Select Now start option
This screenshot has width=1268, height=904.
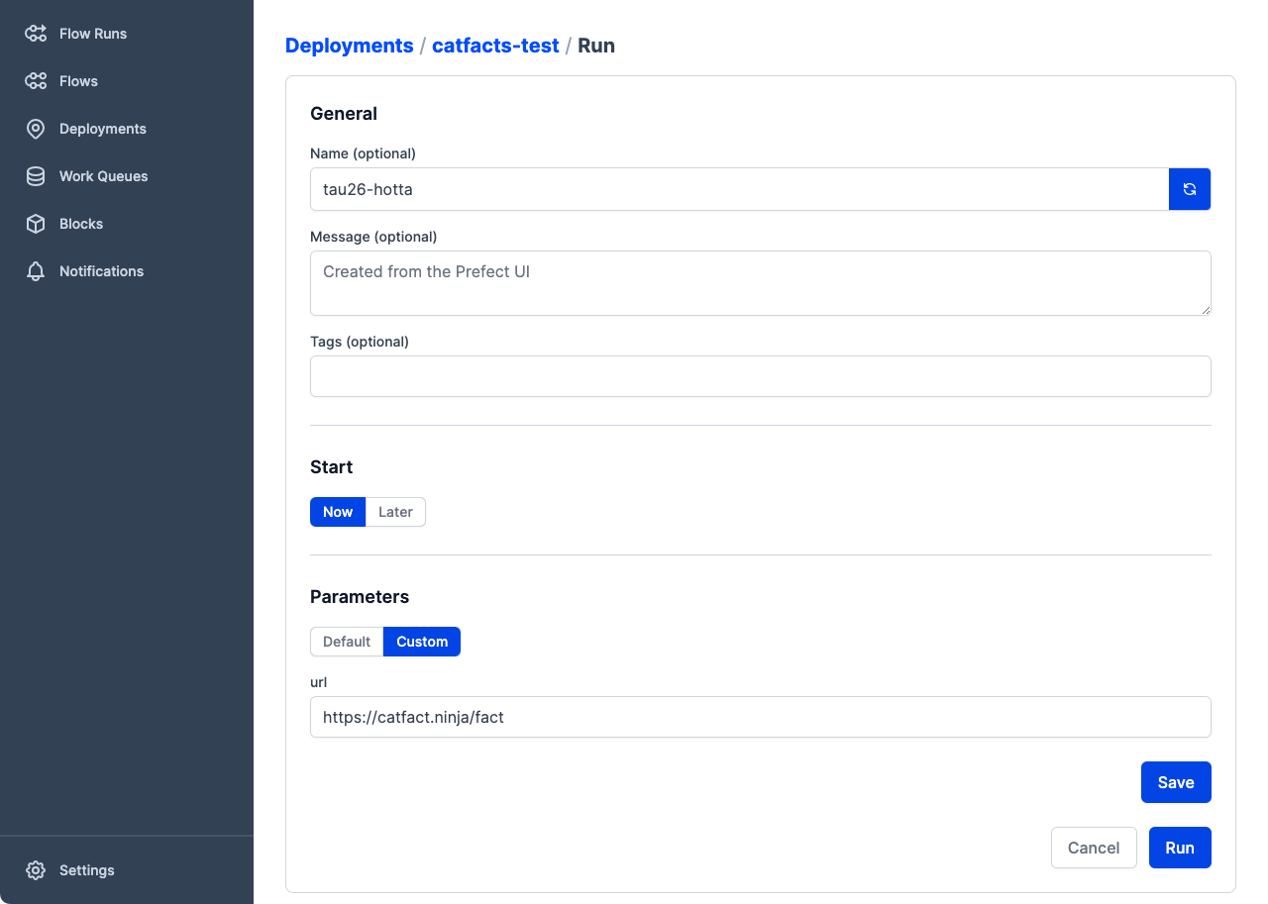pyautogui.click(x=338, y=512)
